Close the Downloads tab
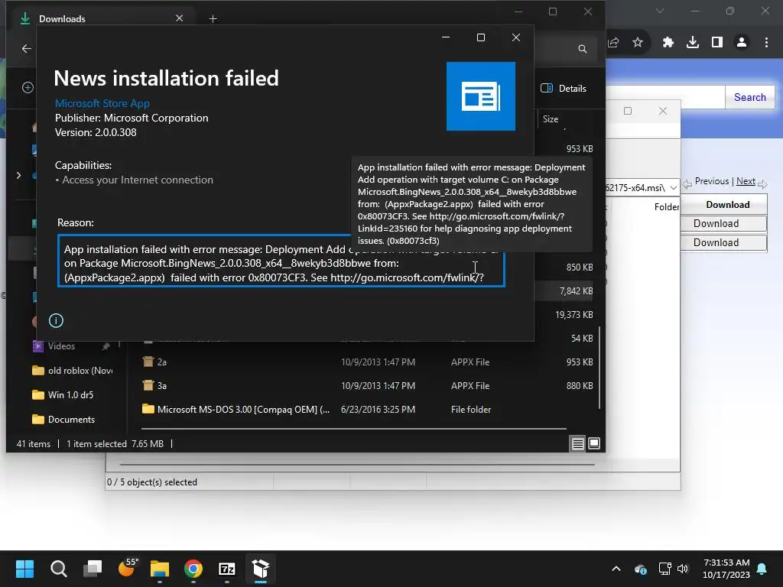The height and width of the screenshot is (587, 783). [x=179, y=18]
